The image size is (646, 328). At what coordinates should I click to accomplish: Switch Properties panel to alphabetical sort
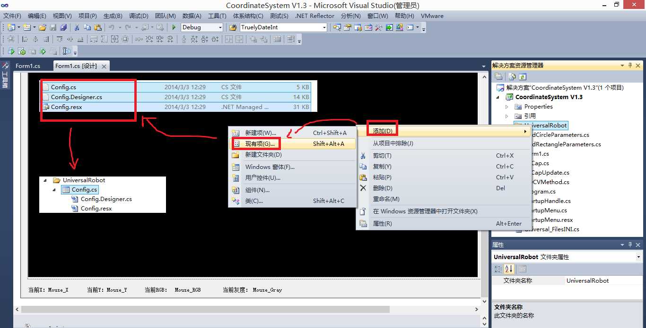click(509, 269)
